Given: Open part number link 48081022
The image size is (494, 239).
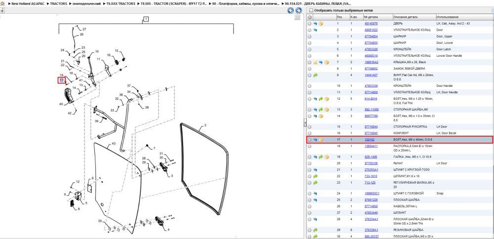Looking at the screenshot, I should 371,30.
